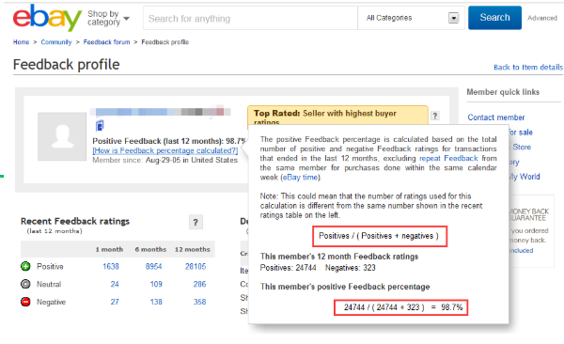Click the red Negative rating icon
Viewport: 564px width, 344px height.
coord(25,302)
